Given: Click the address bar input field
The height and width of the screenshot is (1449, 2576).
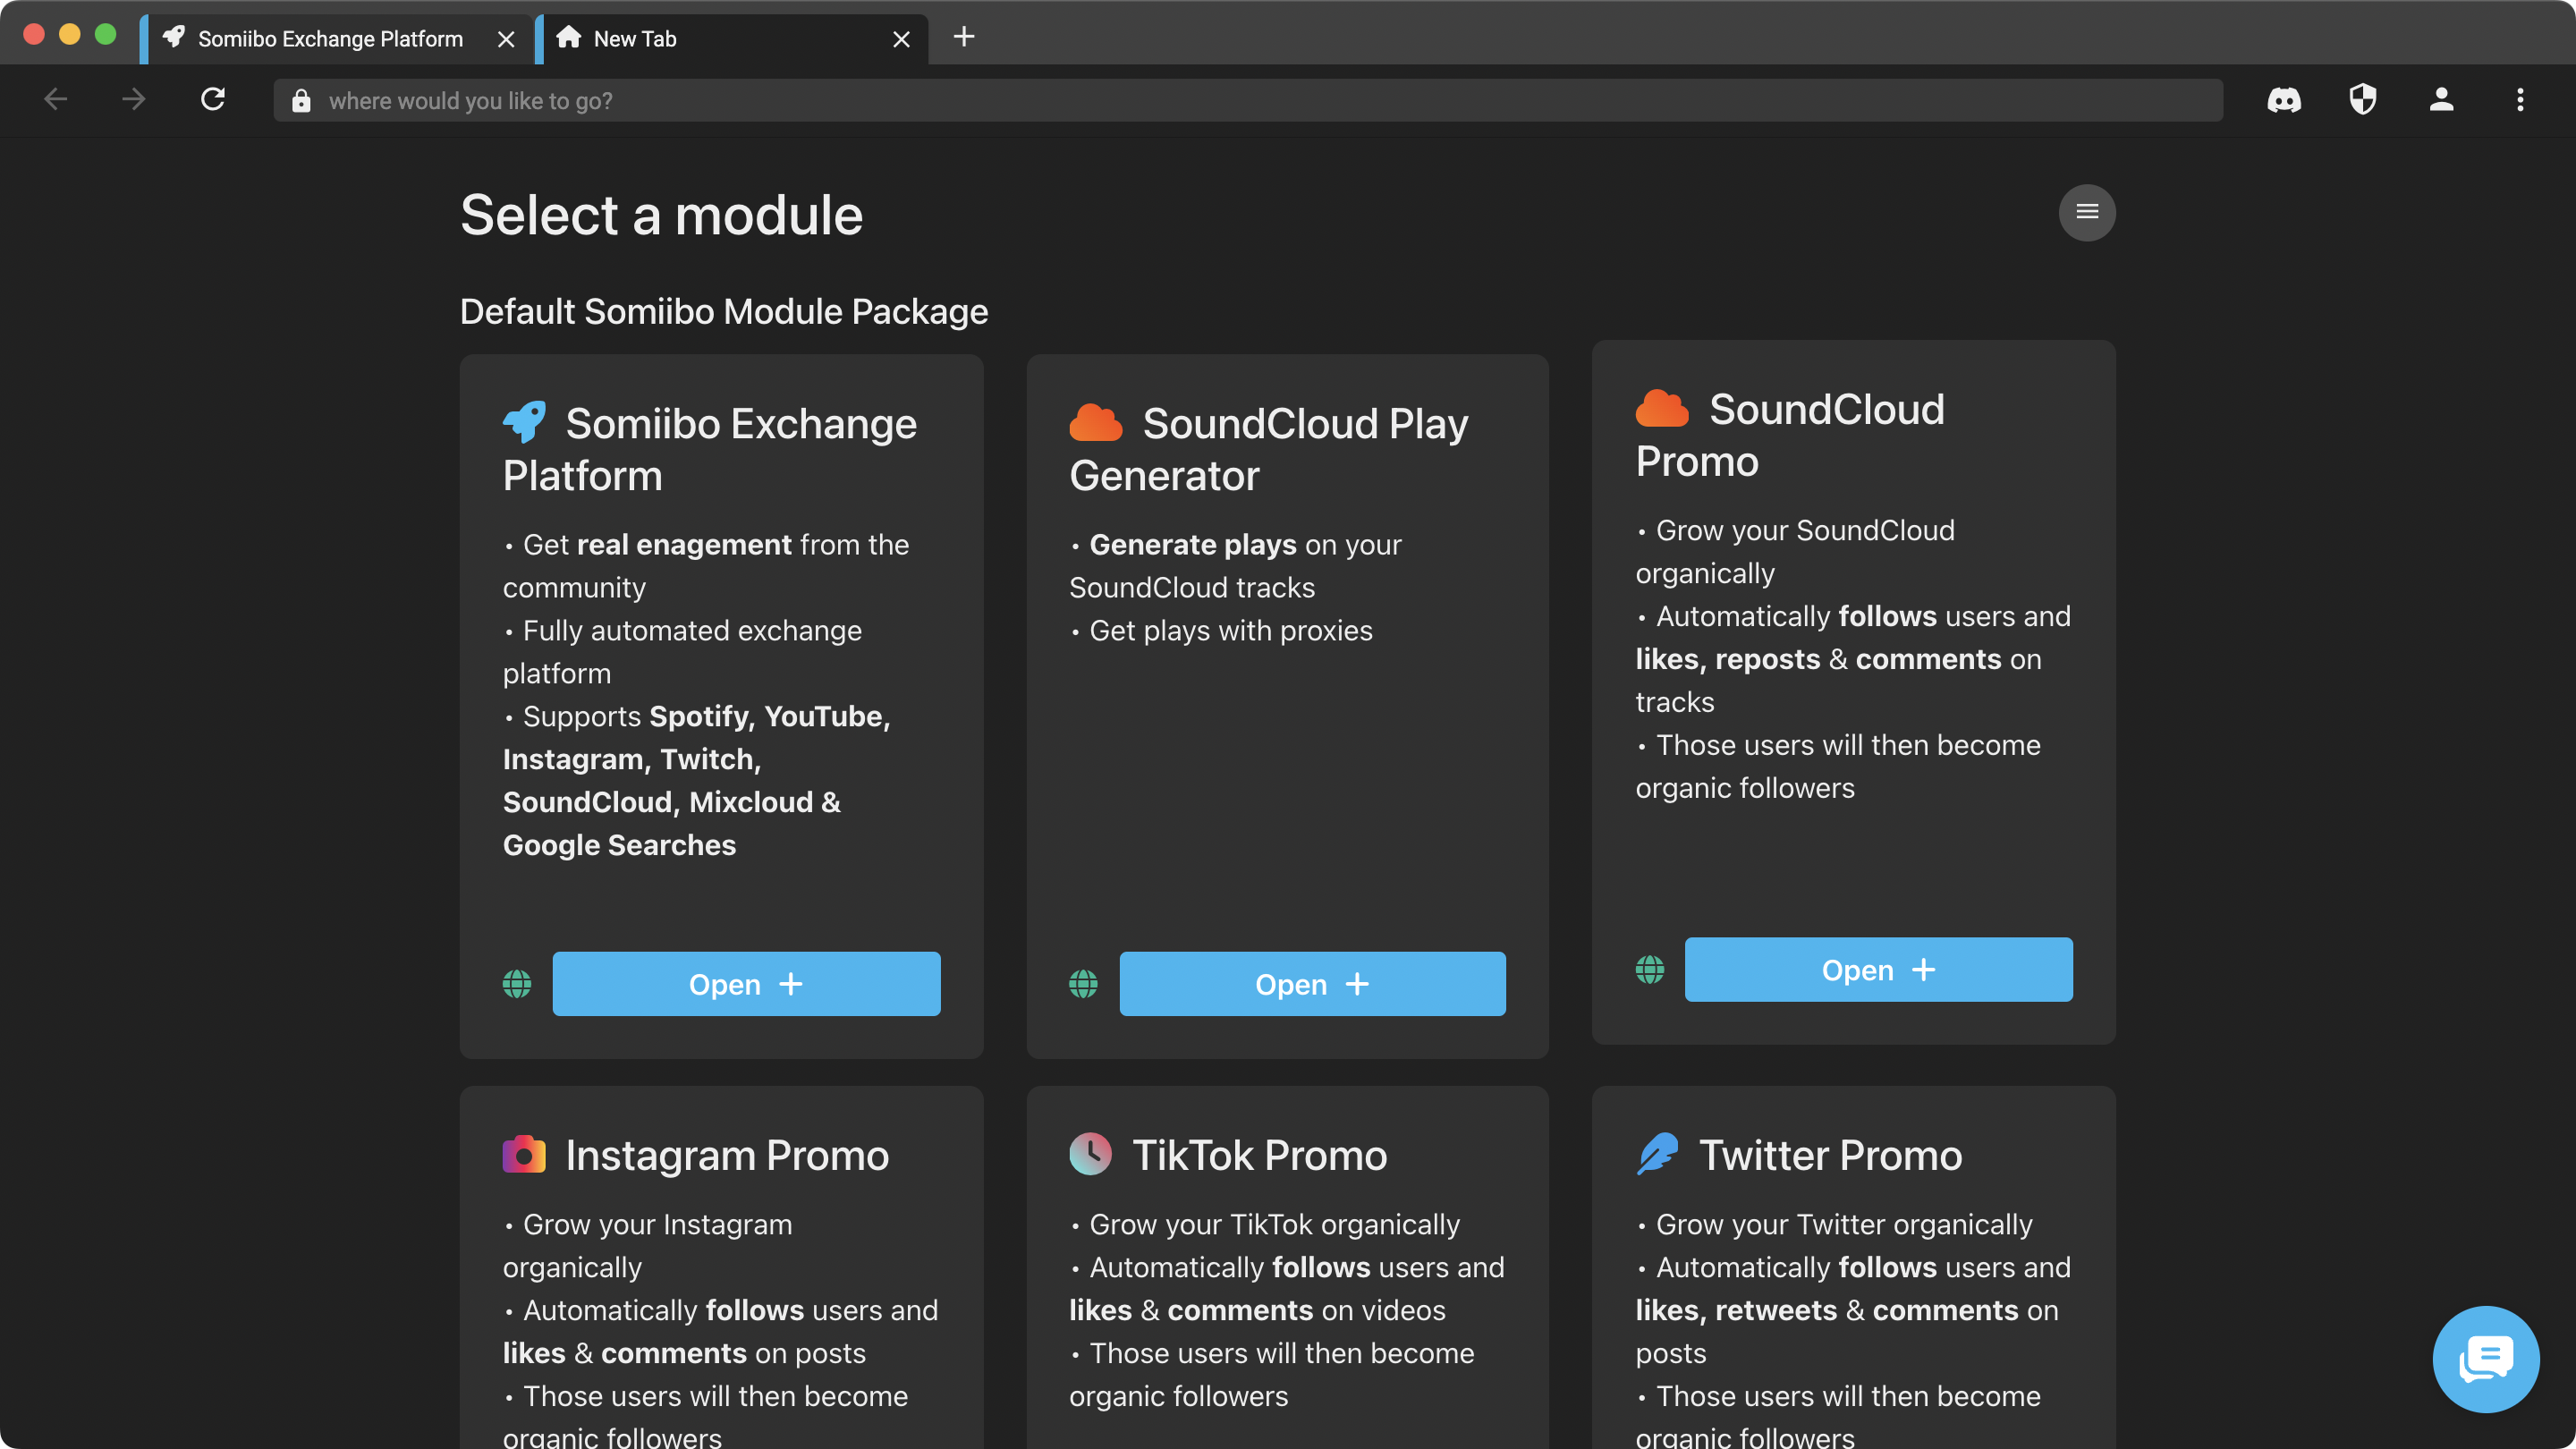Looking at the screenshot, I should coord(1260,100).
